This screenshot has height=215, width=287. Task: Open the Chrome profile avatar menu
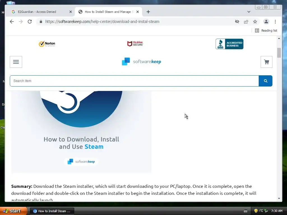coord(266,22)
